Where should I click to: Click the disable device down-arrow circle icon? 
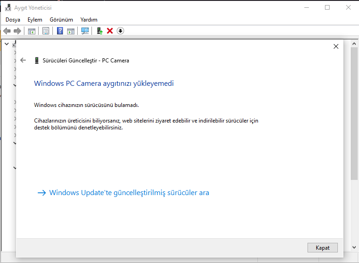[x=120, y=31]
